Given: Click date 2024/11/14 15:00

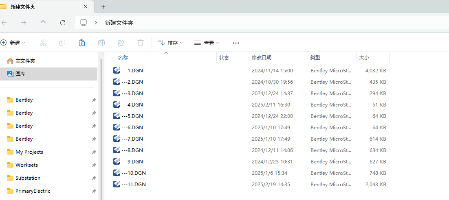Looking at the screenshot, I should click(272, 71).
